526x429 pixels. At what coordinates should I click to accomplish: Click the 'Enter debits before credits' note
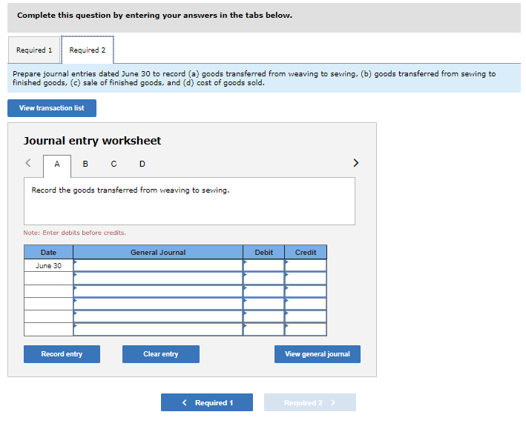pyautogui.click(x=75, y=233)
